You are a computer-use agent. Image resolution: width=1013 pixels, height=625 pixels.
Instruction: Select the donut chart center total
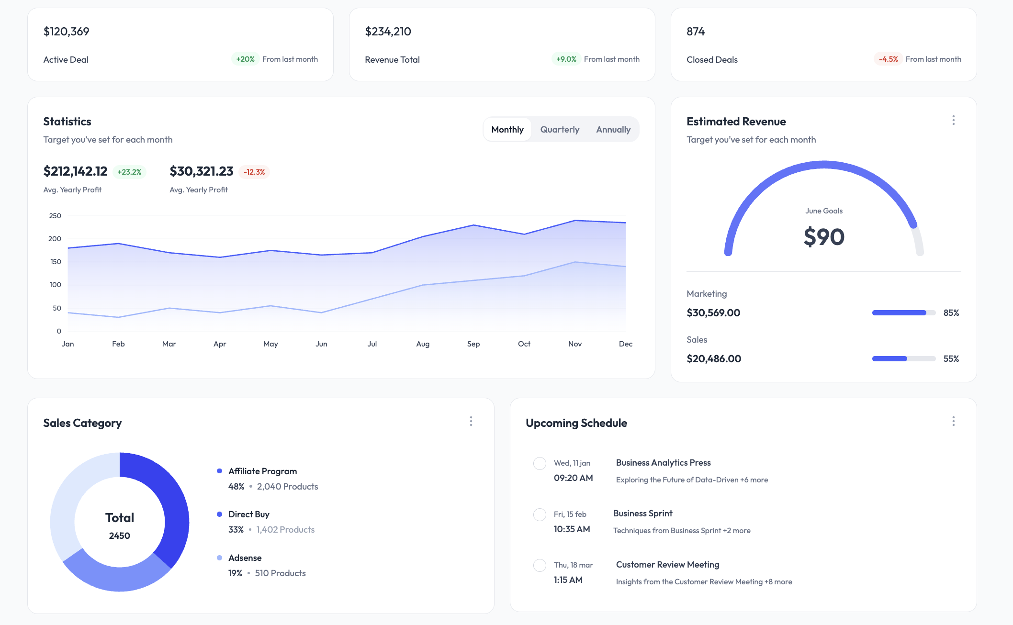[120, 523]
